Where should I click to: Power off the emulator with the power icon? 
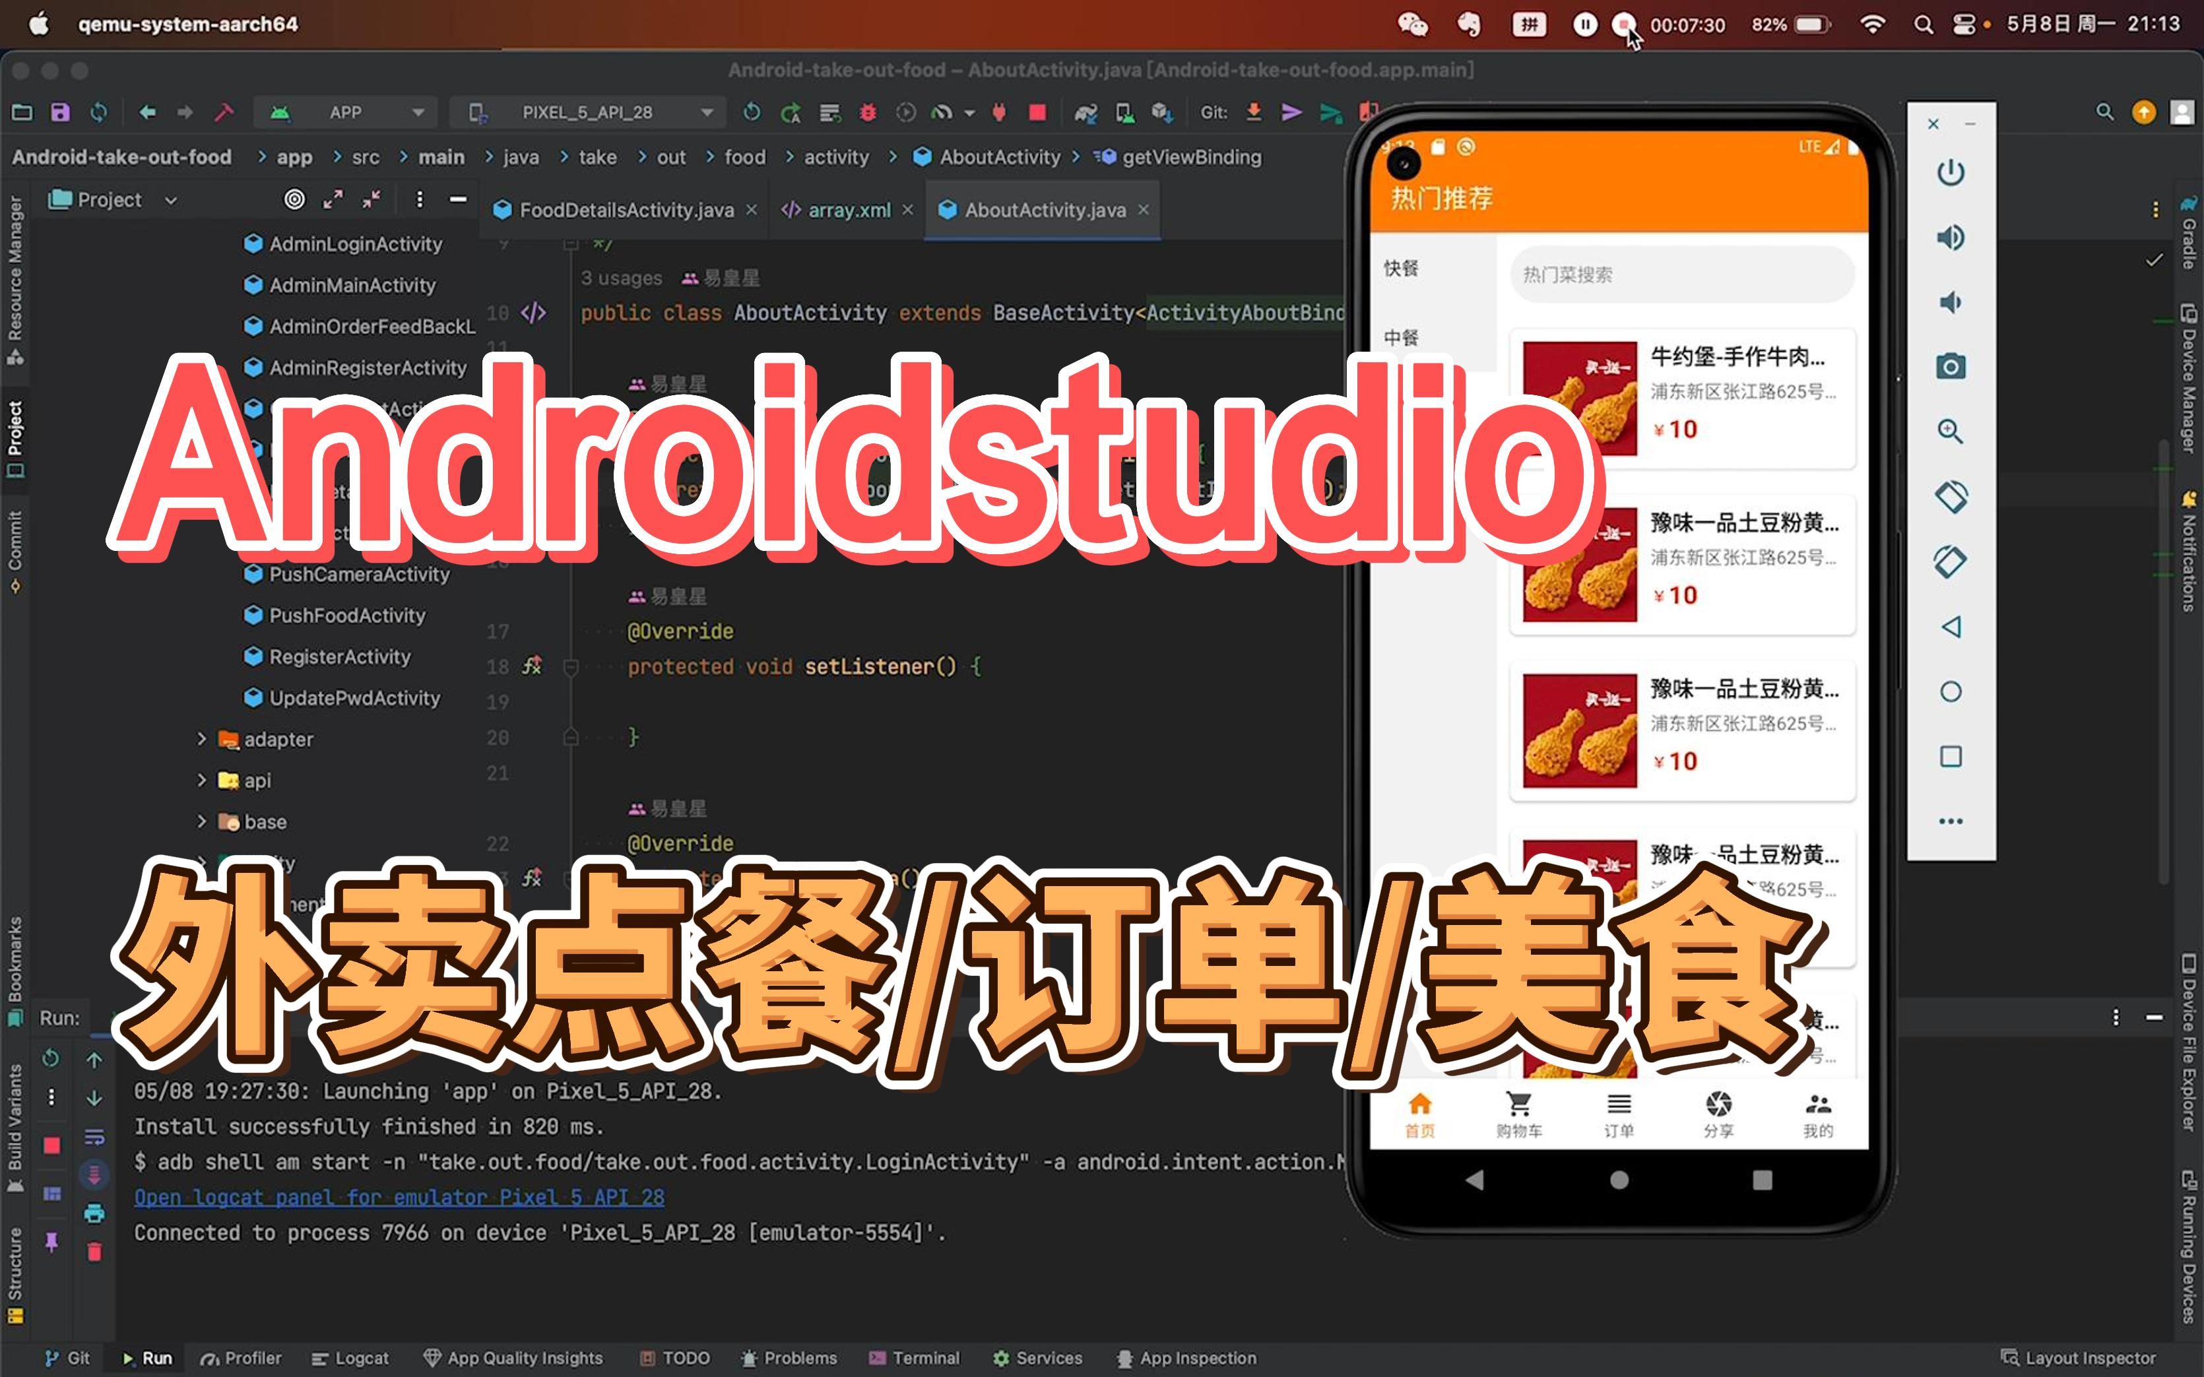[1950, 173]
